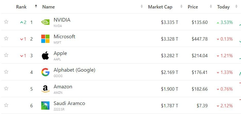Sort the table by Rank column
241x114 pixels.
(x=21, y=7)
